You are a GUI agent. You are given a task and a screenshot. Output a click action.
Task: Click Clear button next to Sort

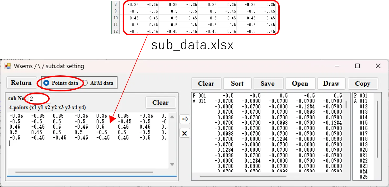click(x=206, y=84)
